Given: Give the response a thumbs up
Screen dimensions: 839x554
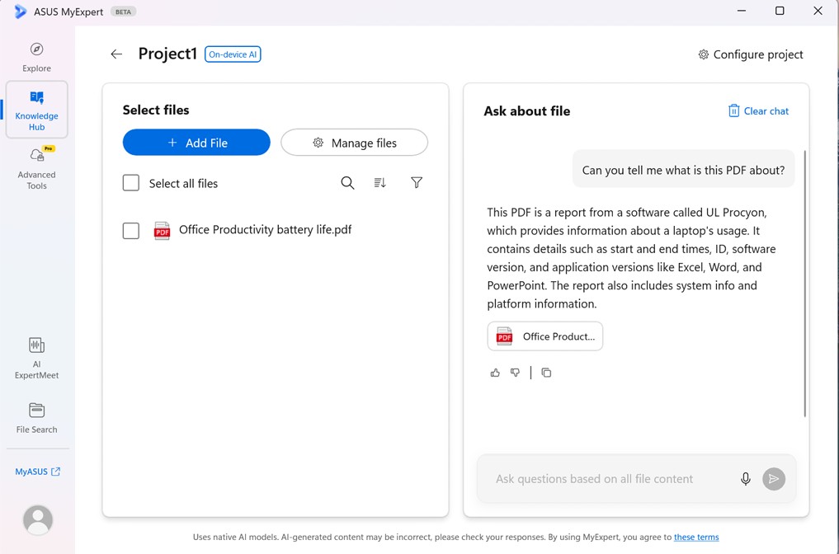Looking at the screenshot, I should [495, 373].
